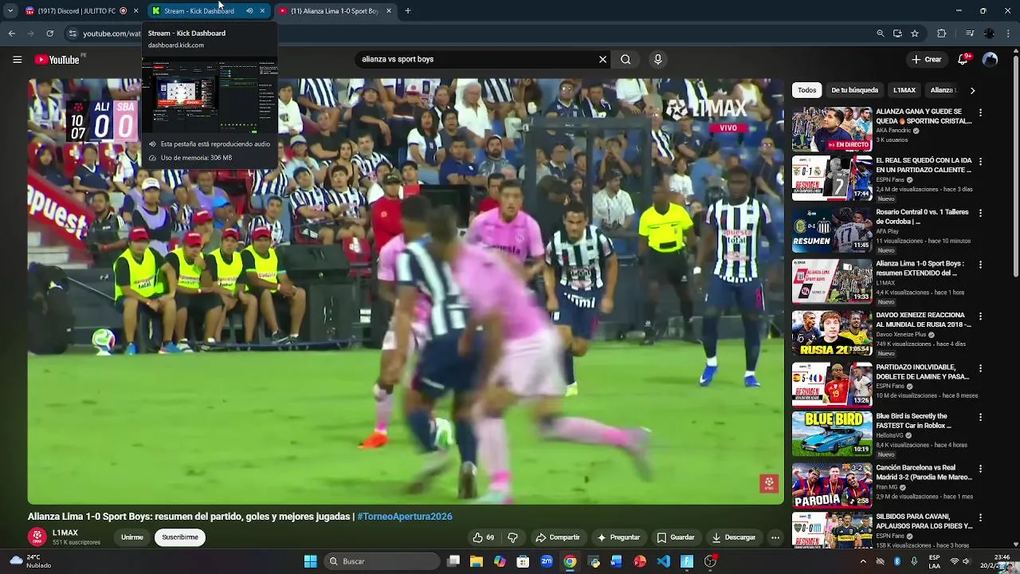Start voice search with the microphone
This screenshot has height=574, width=1020.
coord(657,59)
